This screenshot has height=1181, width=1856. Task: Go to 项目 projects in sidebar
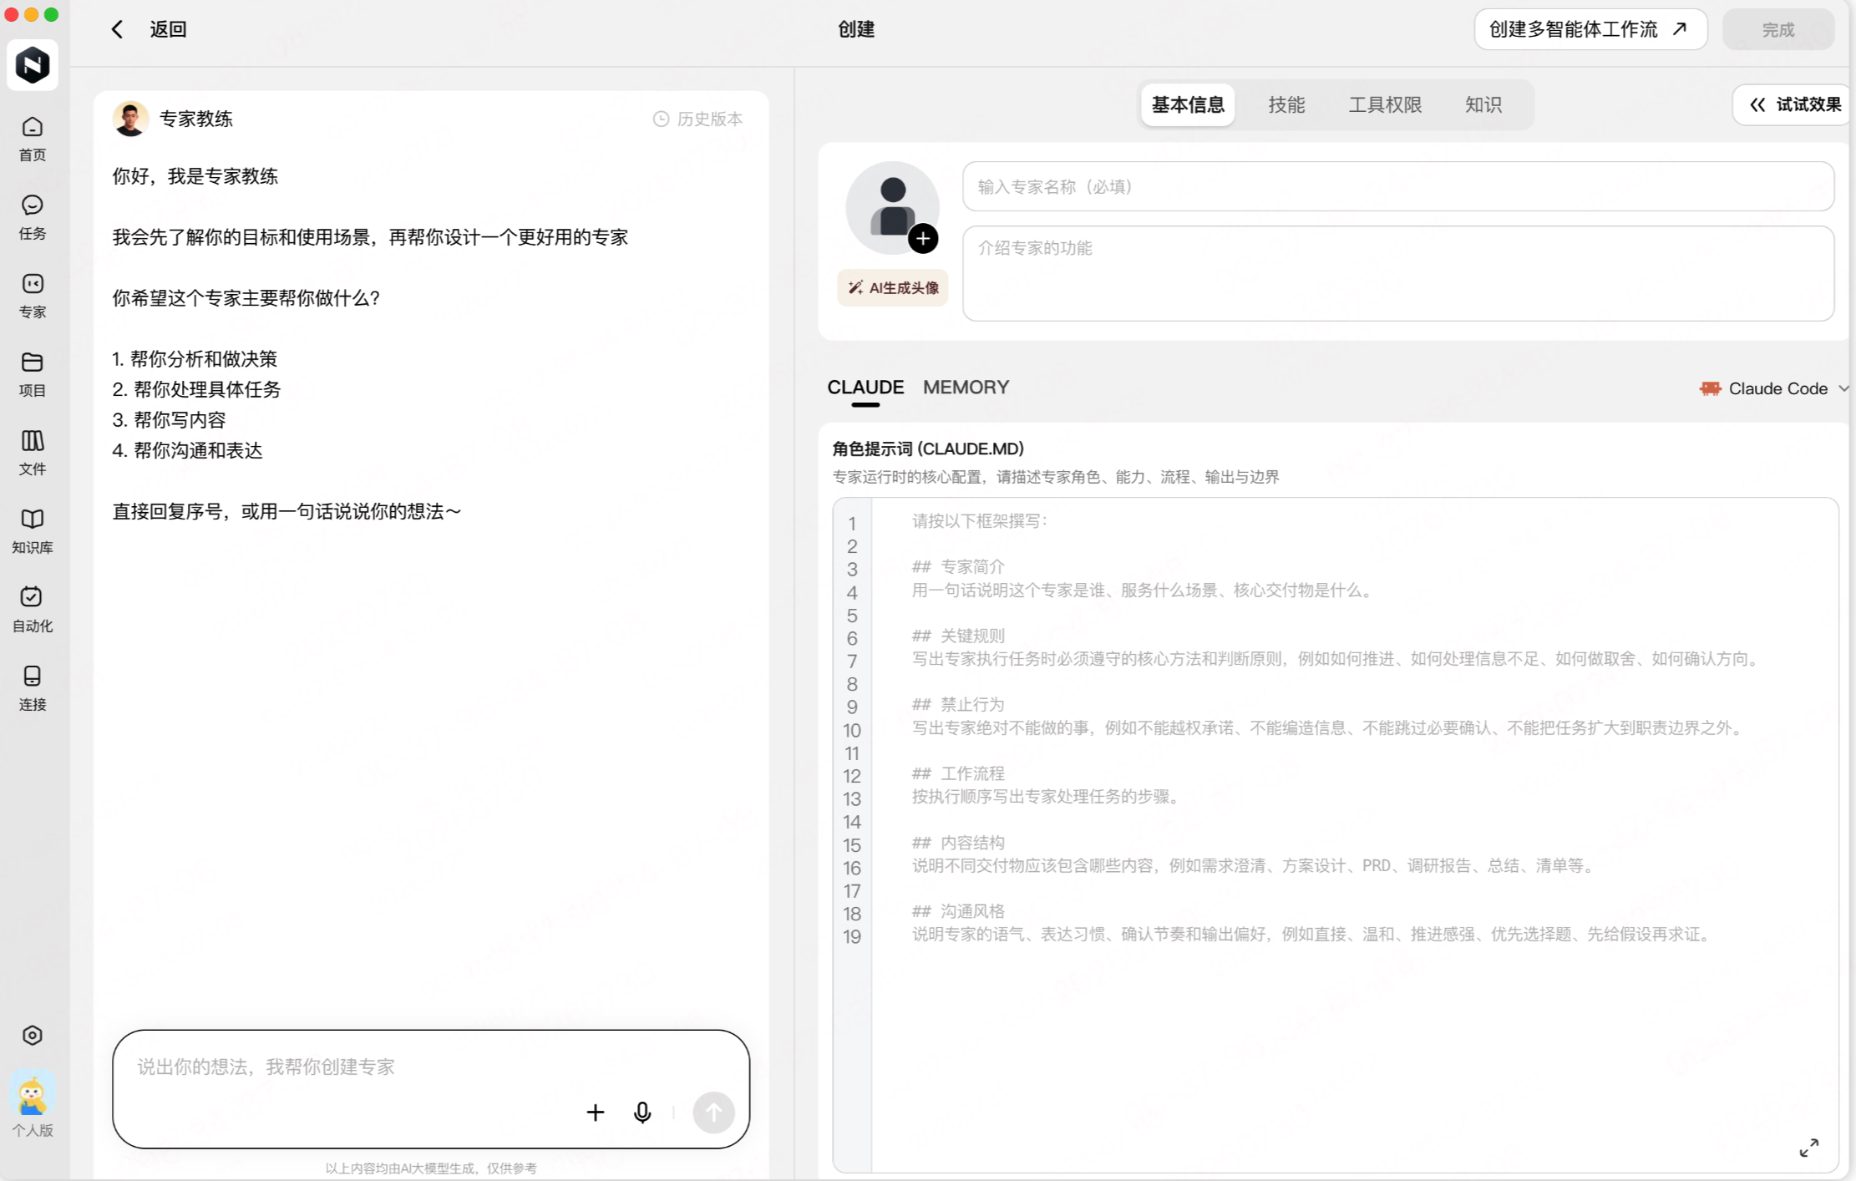coord(33,374)
